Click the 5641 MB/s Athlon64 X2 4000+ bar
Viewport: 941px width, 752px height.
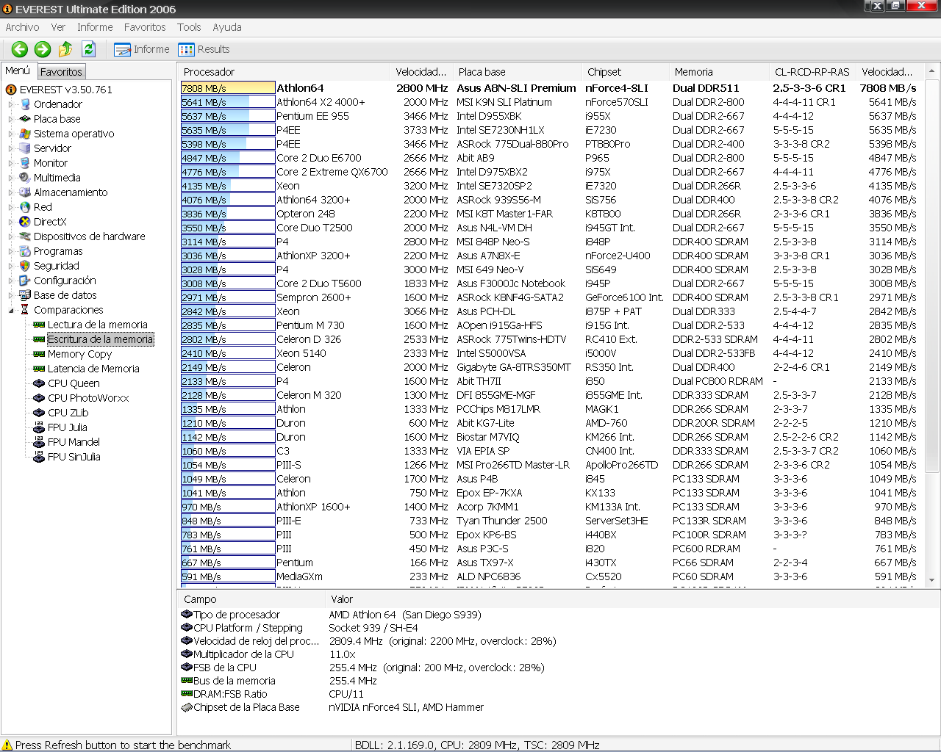point(228,102)
